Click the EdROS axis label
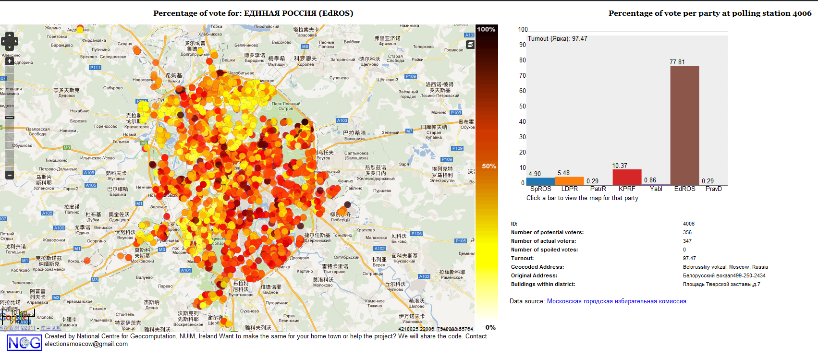 (x=685, y=189)
